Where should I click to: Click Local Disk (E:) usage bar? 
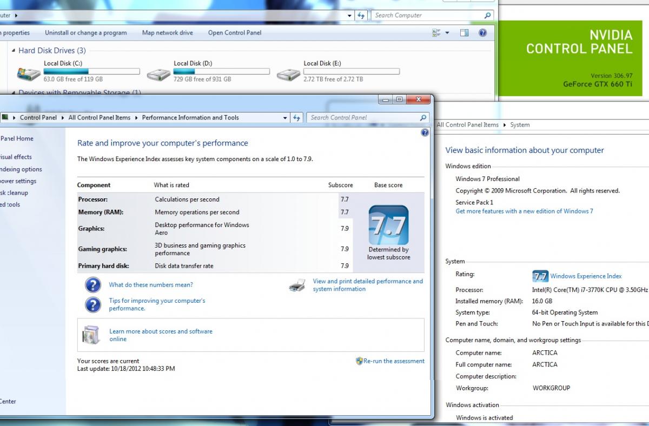pos(351,71)
